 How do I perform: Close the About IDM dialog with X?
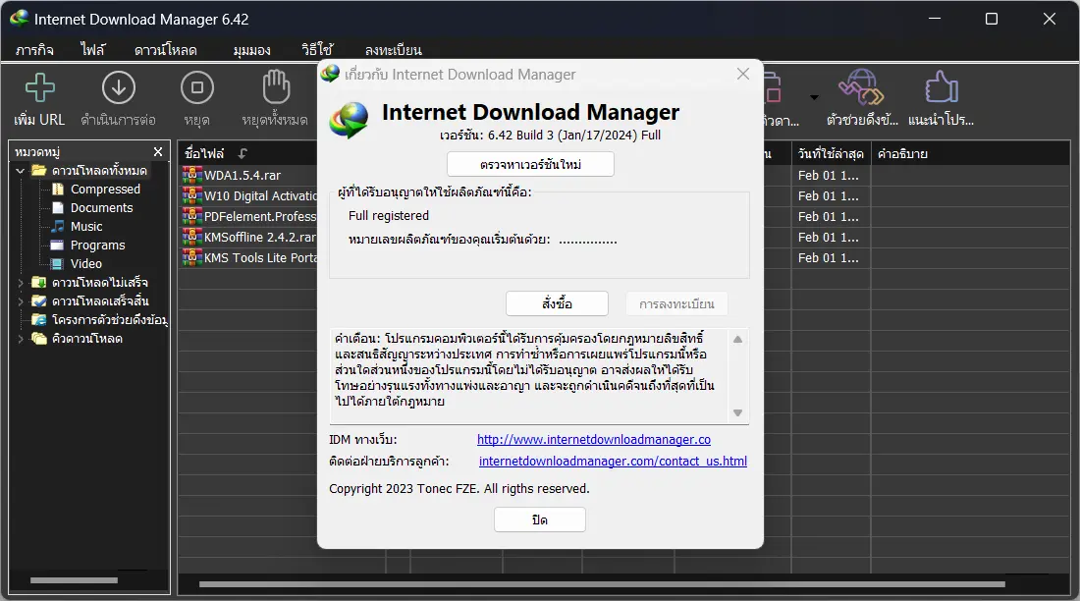pyautogui.click(x=743, y=74)
